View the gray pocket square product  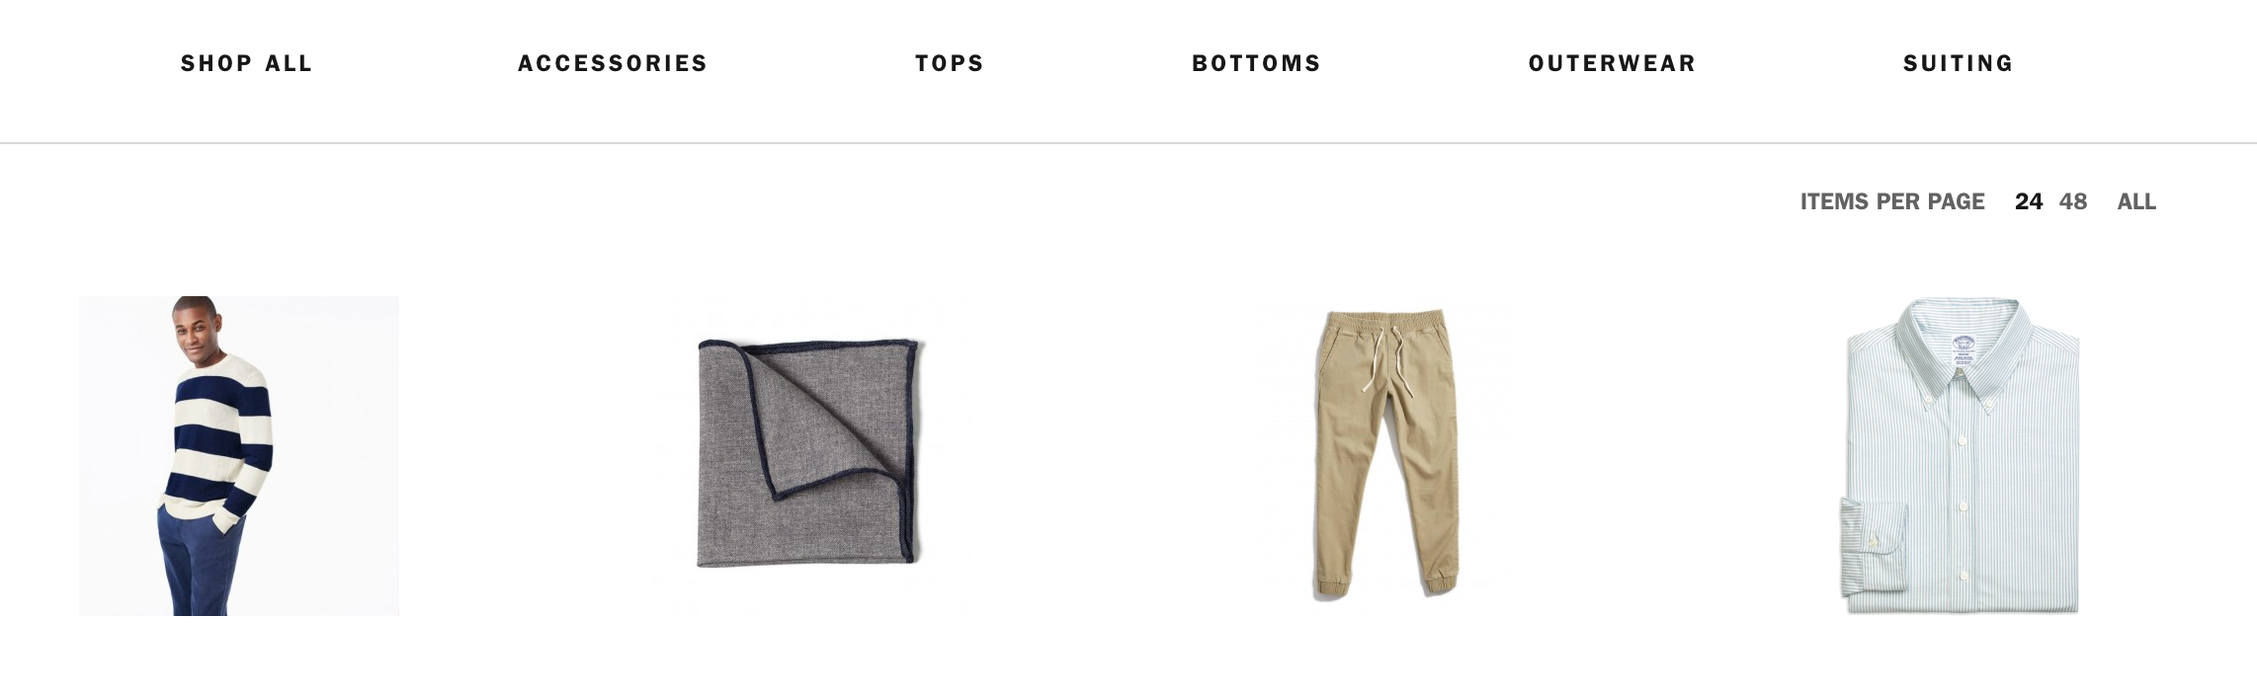[x=810, y=454]
